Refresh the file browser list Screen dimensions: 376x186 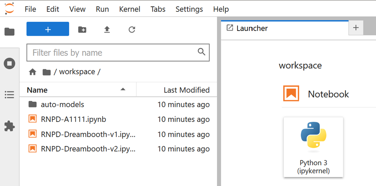(132, 30)
